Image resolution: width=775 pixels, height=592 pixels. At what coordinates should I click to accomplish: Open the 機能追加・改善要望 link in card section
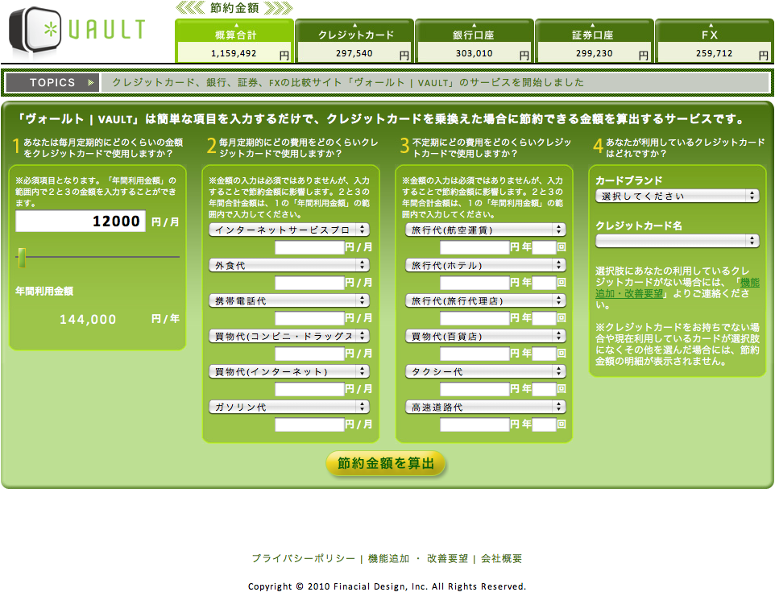[749, 283]
